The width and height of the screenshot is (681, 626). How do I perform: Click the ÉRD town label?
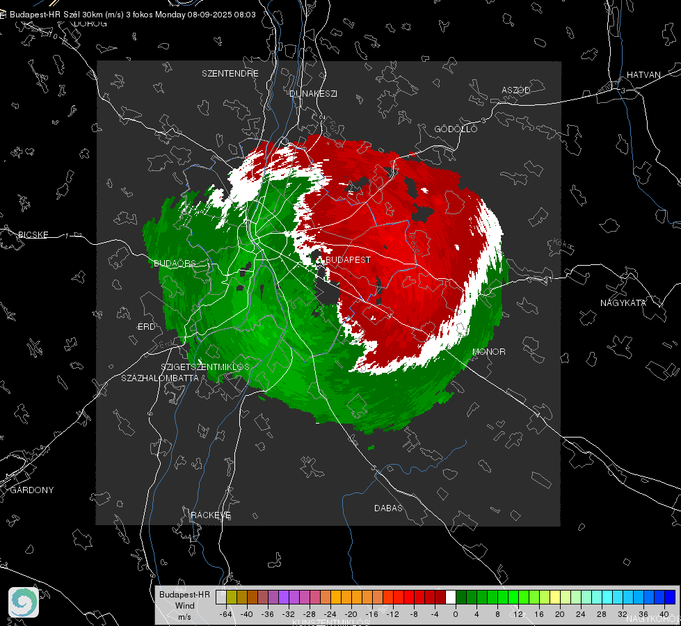tap(146, 327)
